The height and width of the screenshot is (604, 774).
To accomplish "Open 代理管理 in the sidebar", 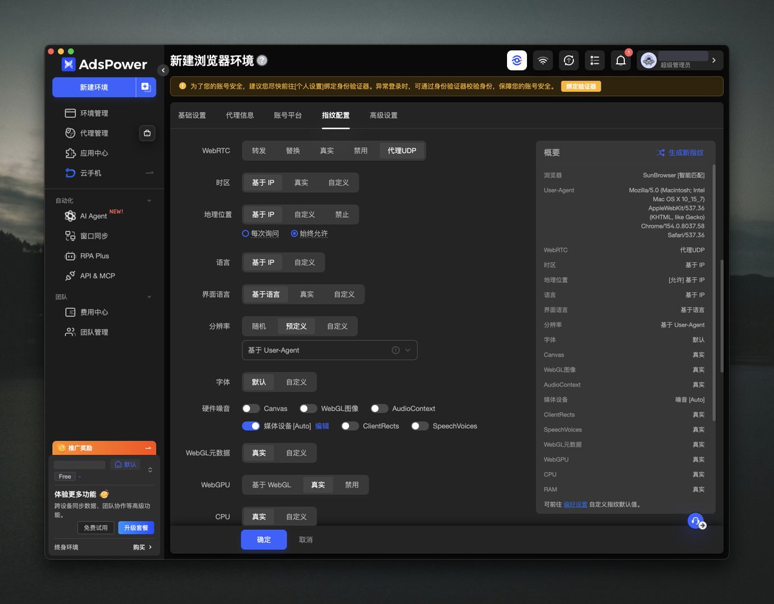I will click(x=94, y=133).
